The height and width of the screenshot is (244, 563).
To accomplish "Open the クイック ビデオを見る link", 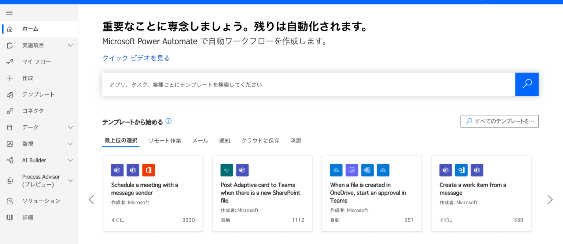I will [x=136, y=58].
